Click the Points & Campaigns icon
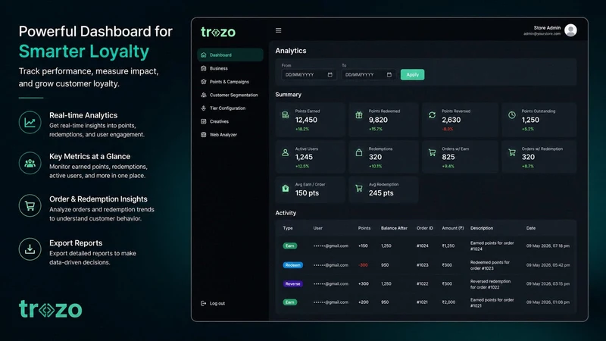This screenshot has width=606, height=341. coord(204,82)
